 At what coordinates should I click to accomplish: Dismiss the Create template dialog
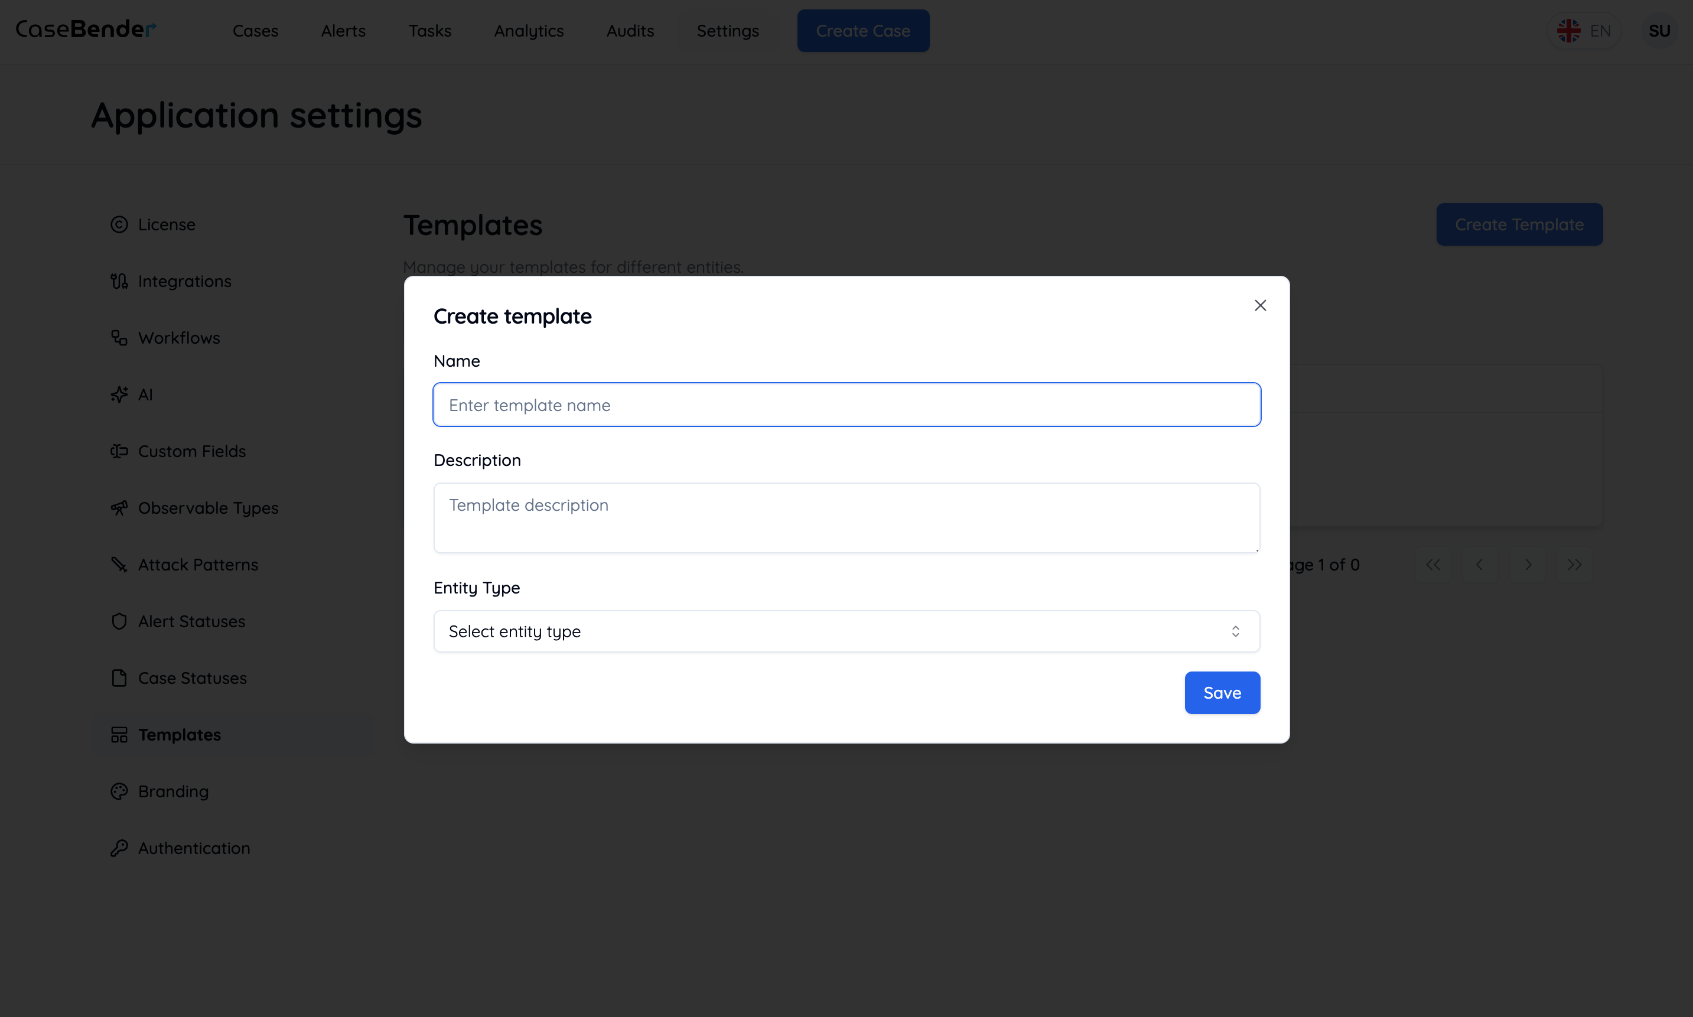click(x=1260, y=305)
